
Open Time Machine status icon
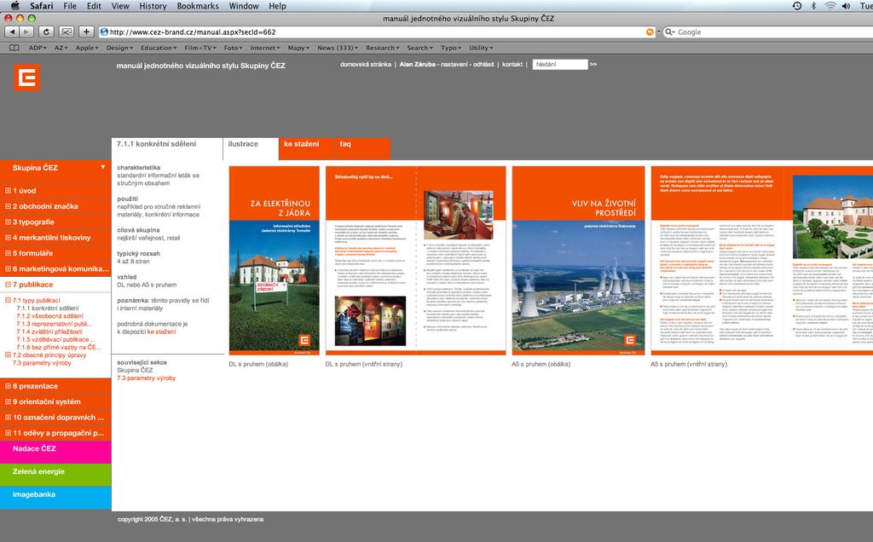(x=797, y=6)
